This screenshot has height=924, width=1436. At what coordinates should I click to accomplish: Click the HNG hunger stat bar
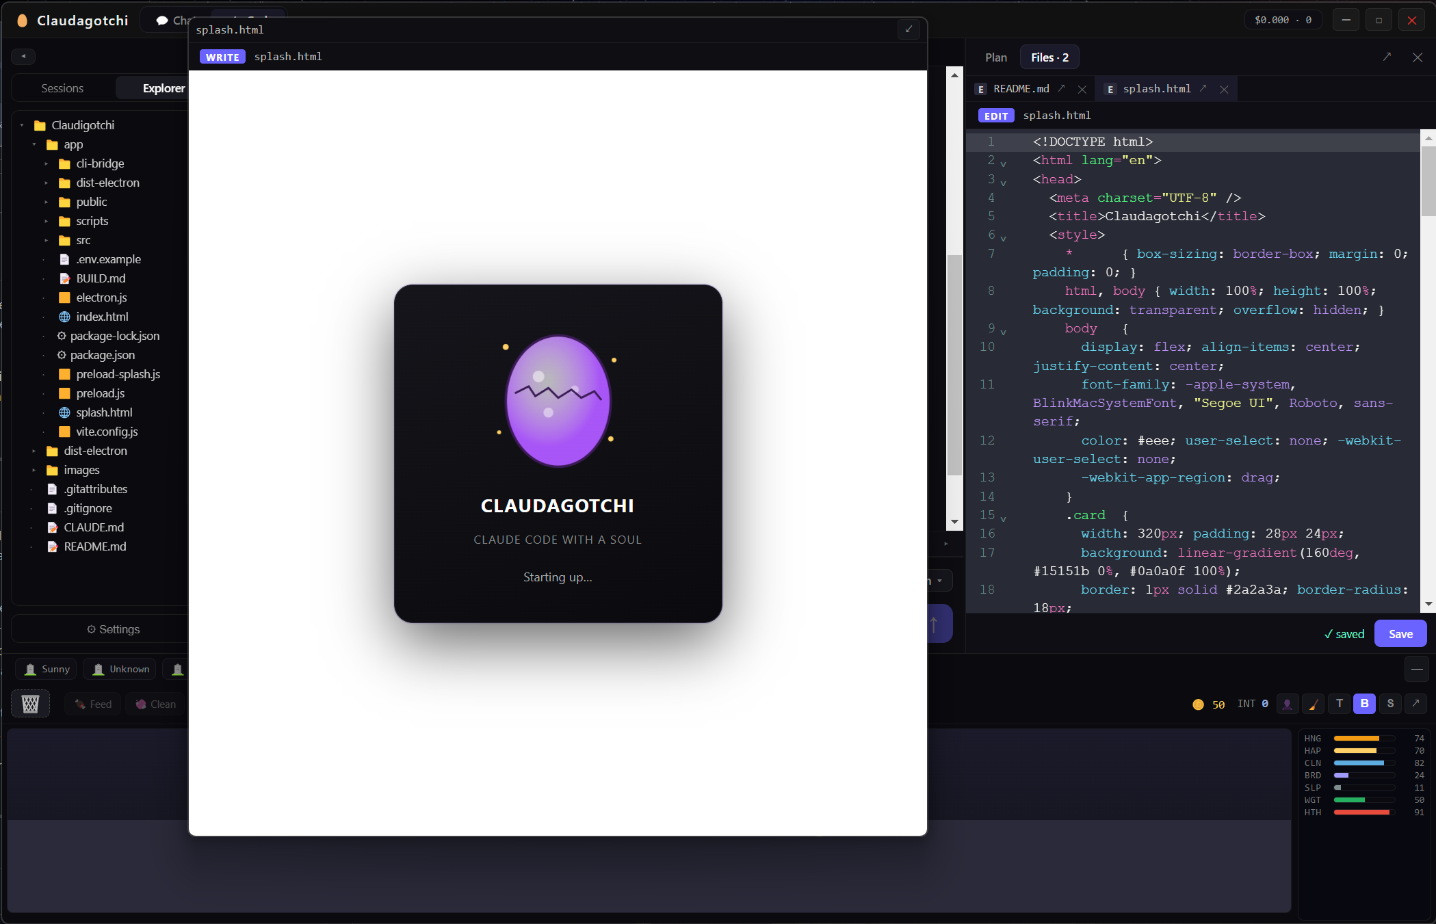1363,739
